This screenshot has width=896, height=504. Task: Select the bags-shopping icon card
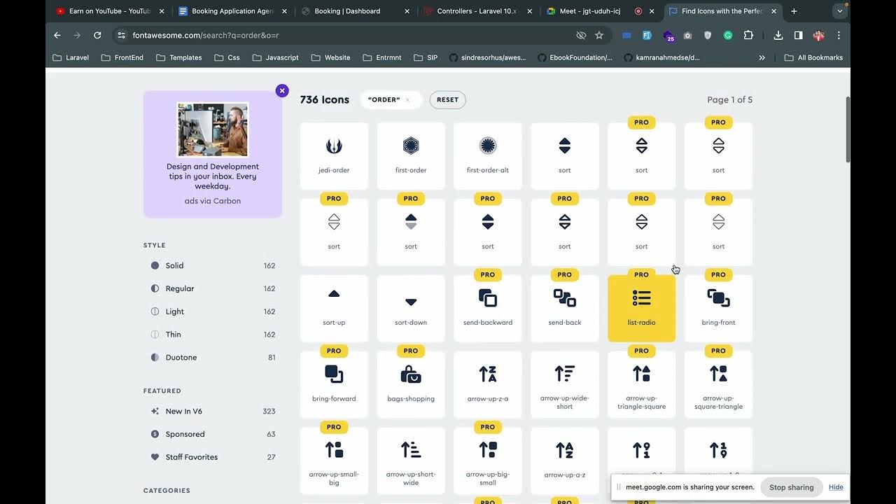coord(411,384)
